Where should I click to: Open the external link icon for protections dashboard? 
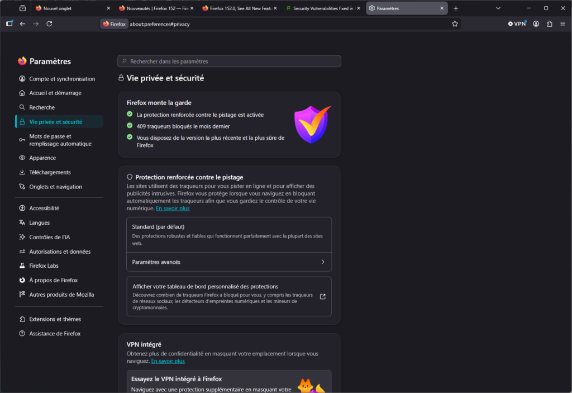[322, 297]
